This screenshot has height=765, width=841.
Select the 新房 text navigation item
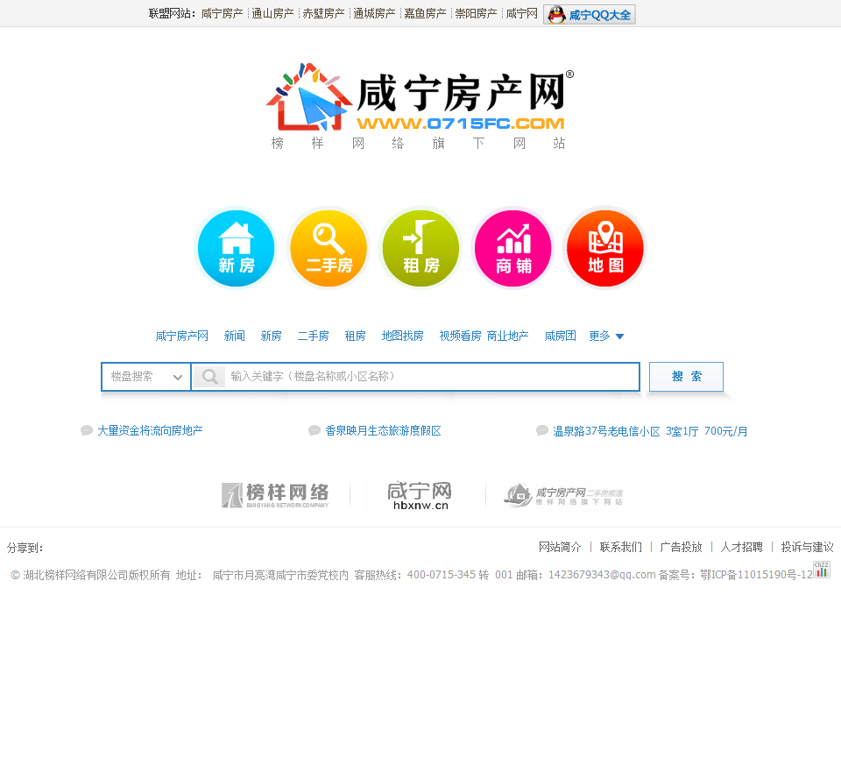pyautogui.click(x=271, y=336)
